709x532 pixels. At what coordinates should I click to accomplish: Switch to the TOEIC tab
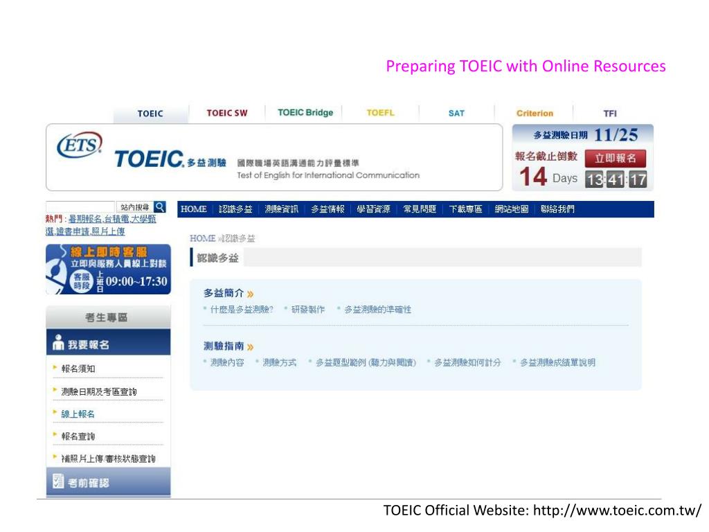pos(150,114)
